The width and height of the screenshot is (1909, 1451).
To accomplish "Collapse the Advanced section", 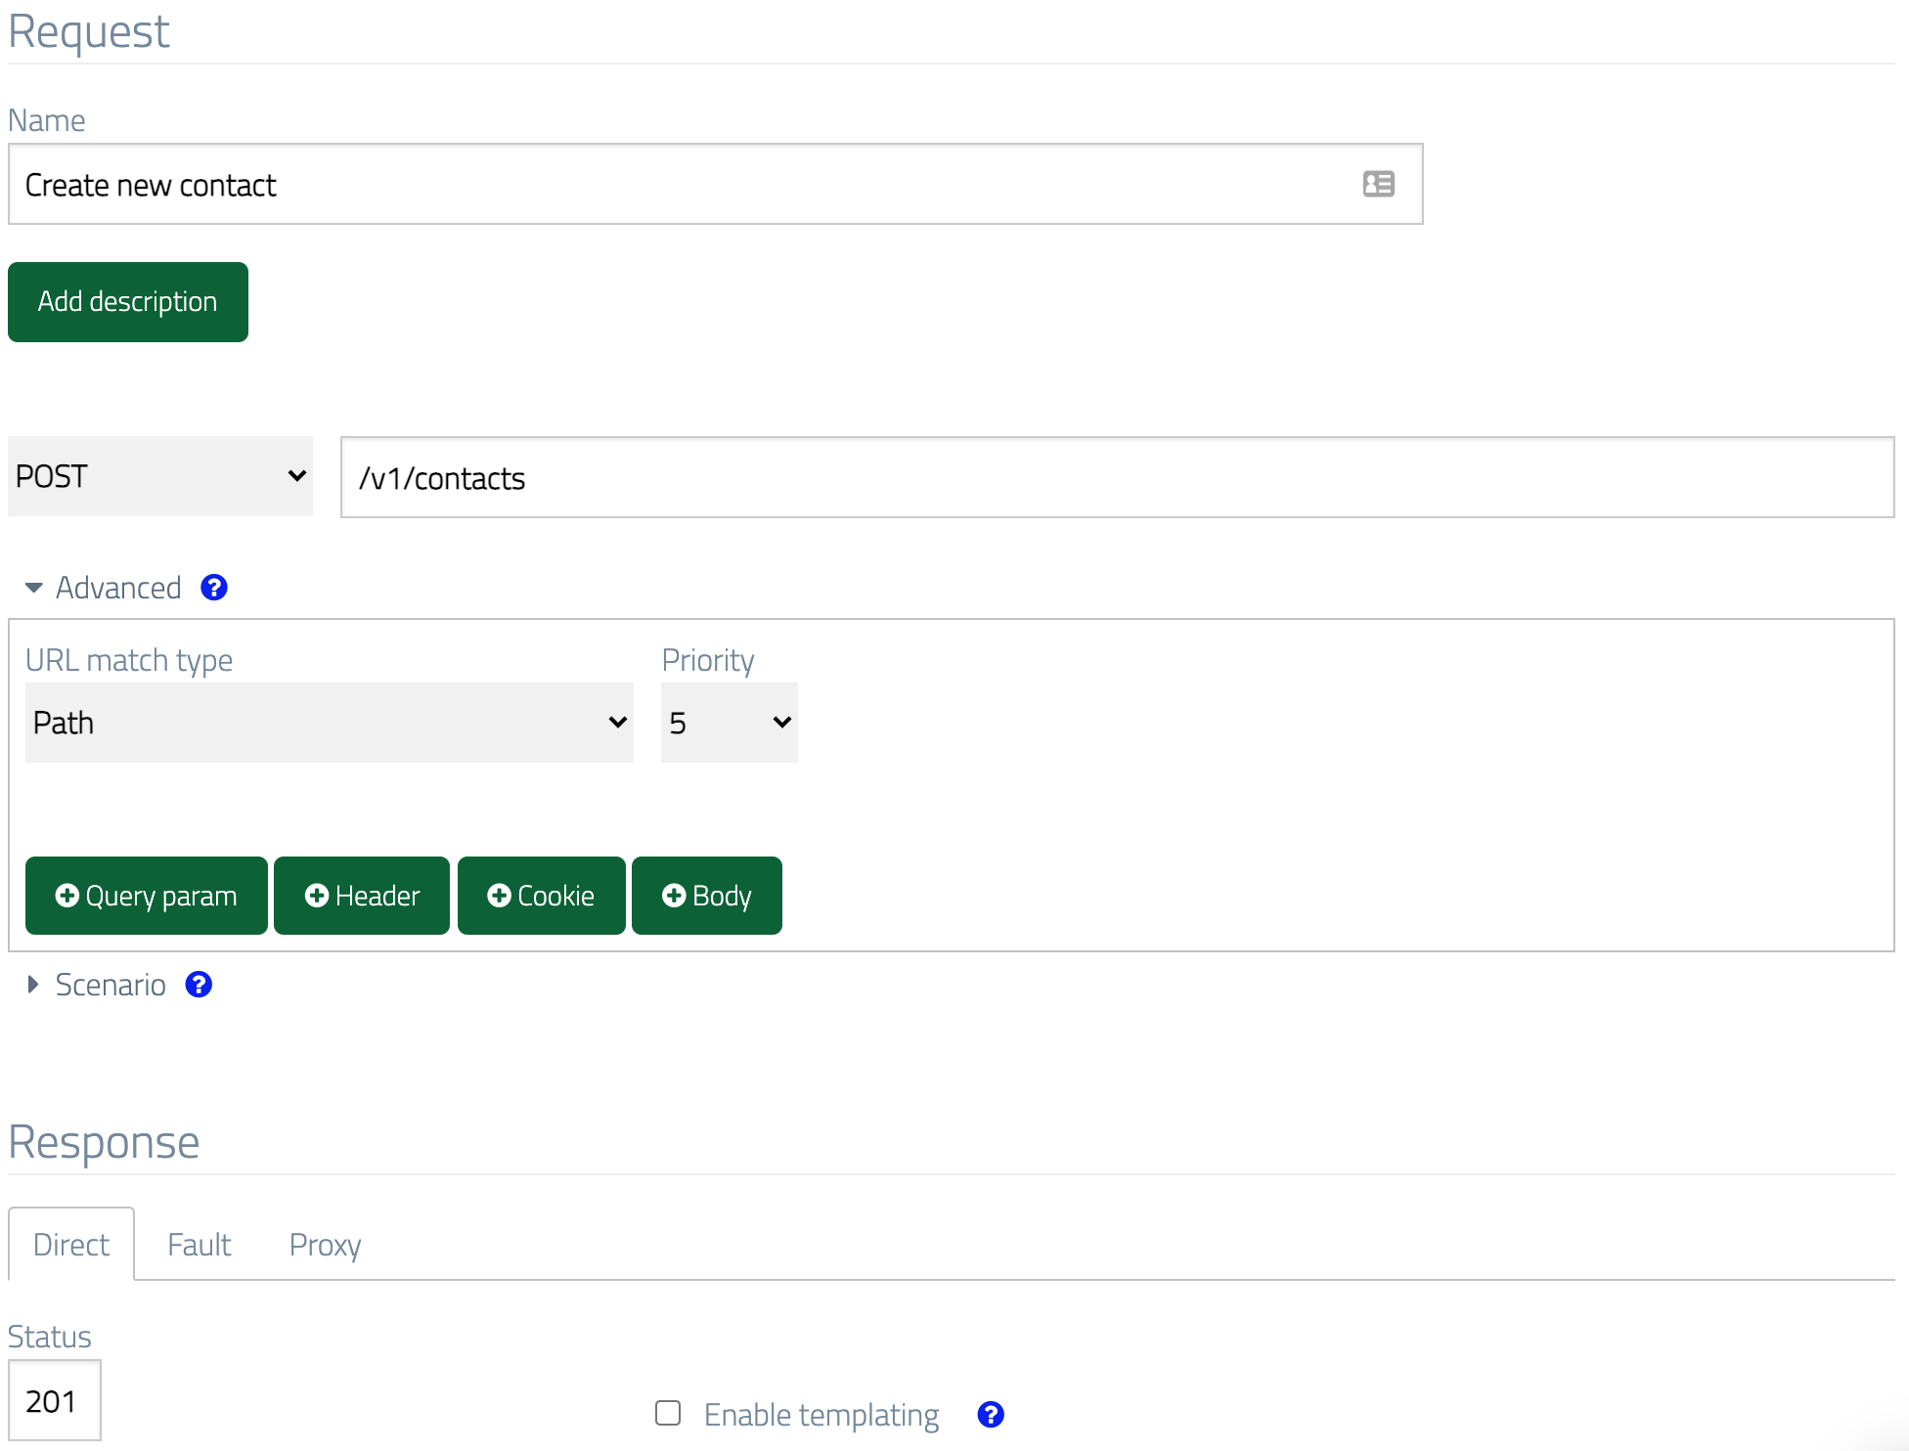I will click(103, 588).
